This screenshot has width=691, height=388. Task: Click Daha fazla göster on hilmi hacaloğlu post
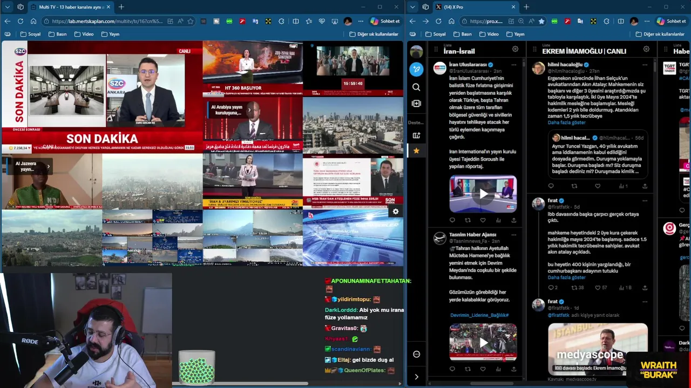(566, 123)
